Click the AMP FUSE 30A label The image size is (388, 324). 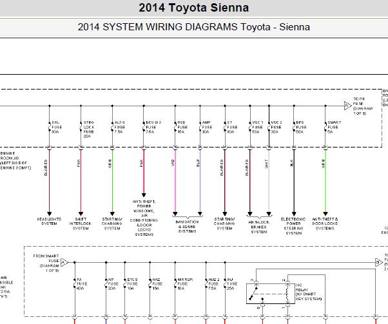click(207, 127)
